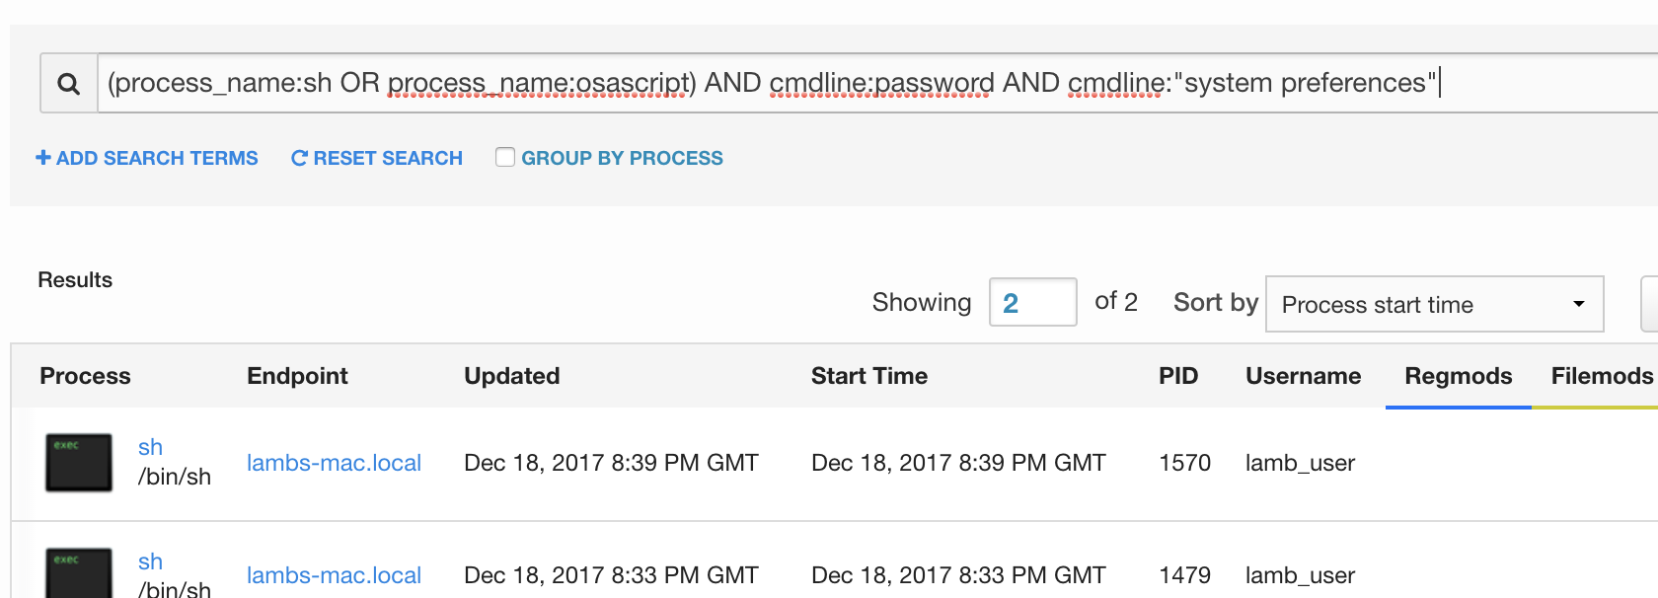
Task: Click the Reset Search refresh icon
Action: 299,158
